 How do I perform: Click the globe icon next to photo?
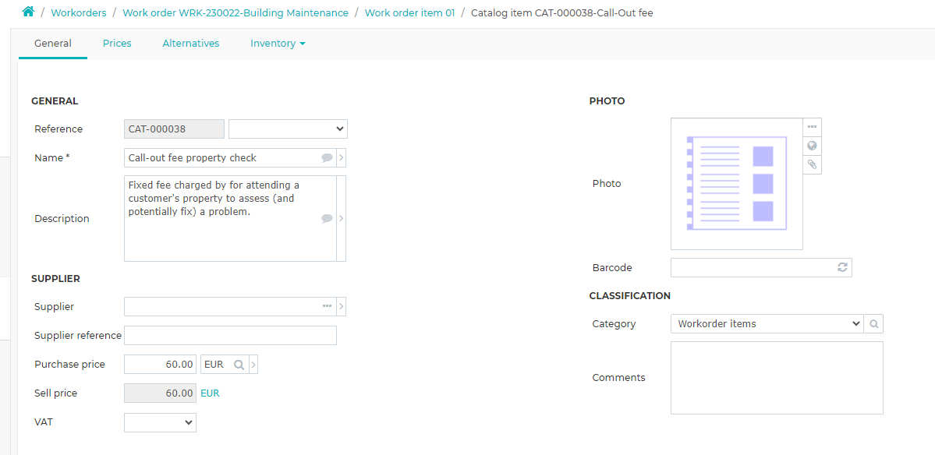click(x=812, y=146)
